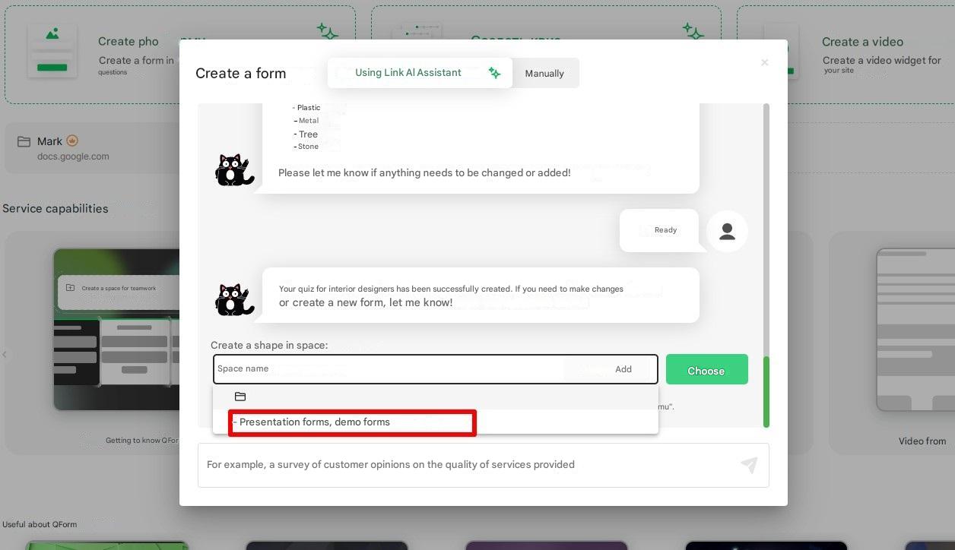Close the Create a form dialog

coord(764,63)
